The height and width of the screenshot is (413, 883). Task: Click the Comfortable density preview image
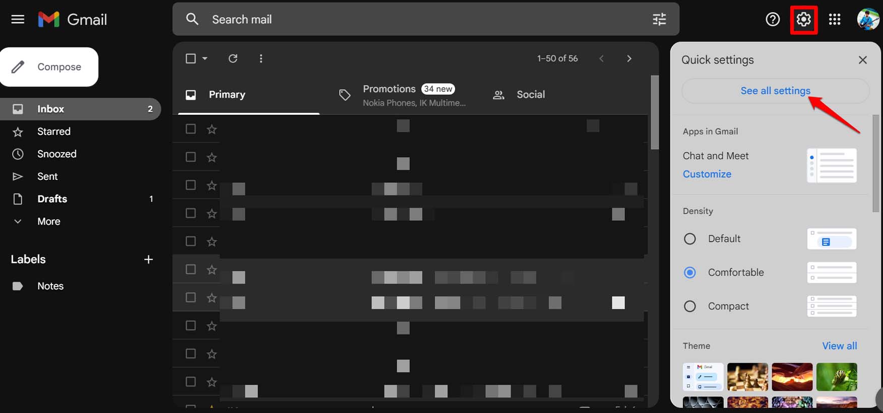(x=832, y=272)
